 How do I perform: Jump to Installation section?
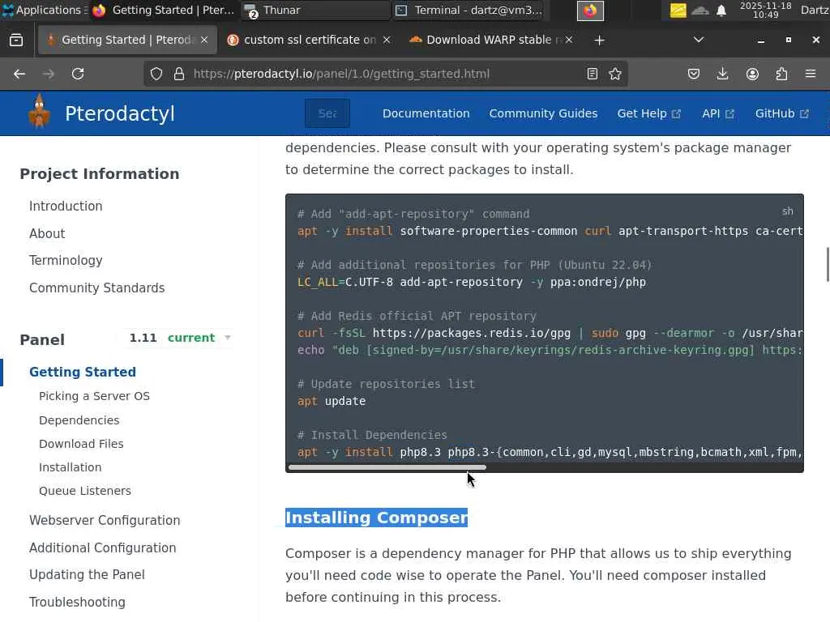70,467
